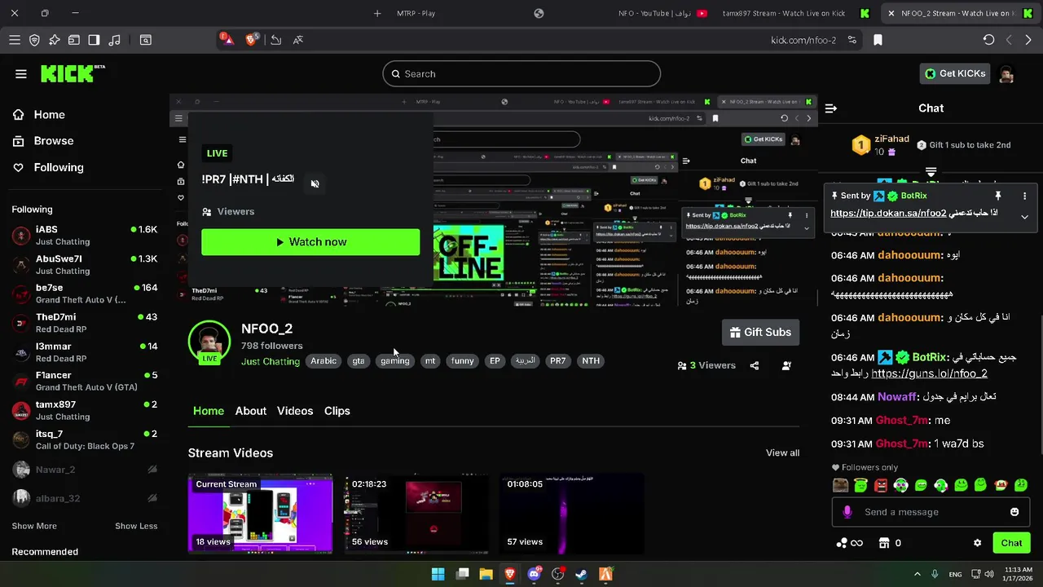Open iABS channel in Following list

(85, 236)
